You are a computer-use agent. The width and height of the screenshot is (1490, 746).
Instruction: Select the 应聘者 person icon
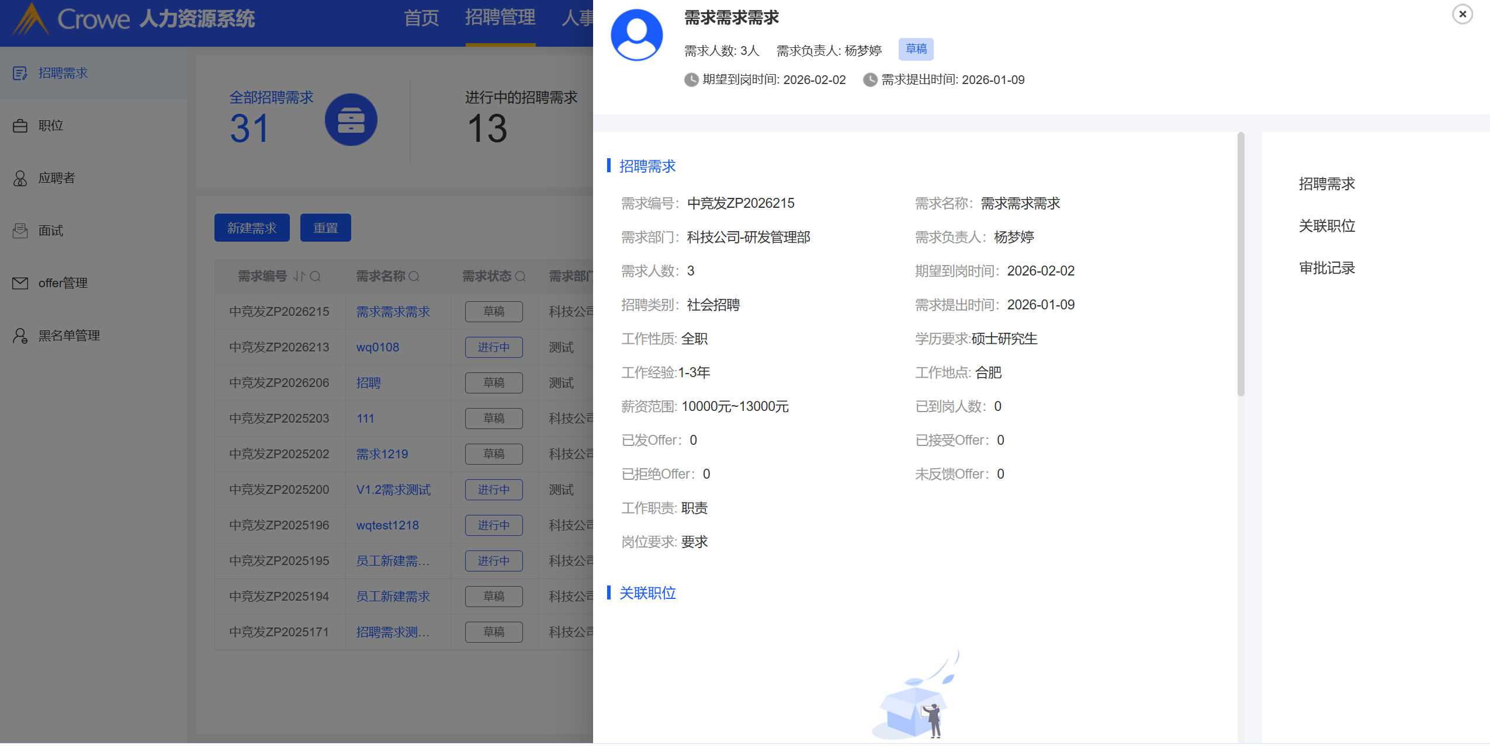[20, 178]
